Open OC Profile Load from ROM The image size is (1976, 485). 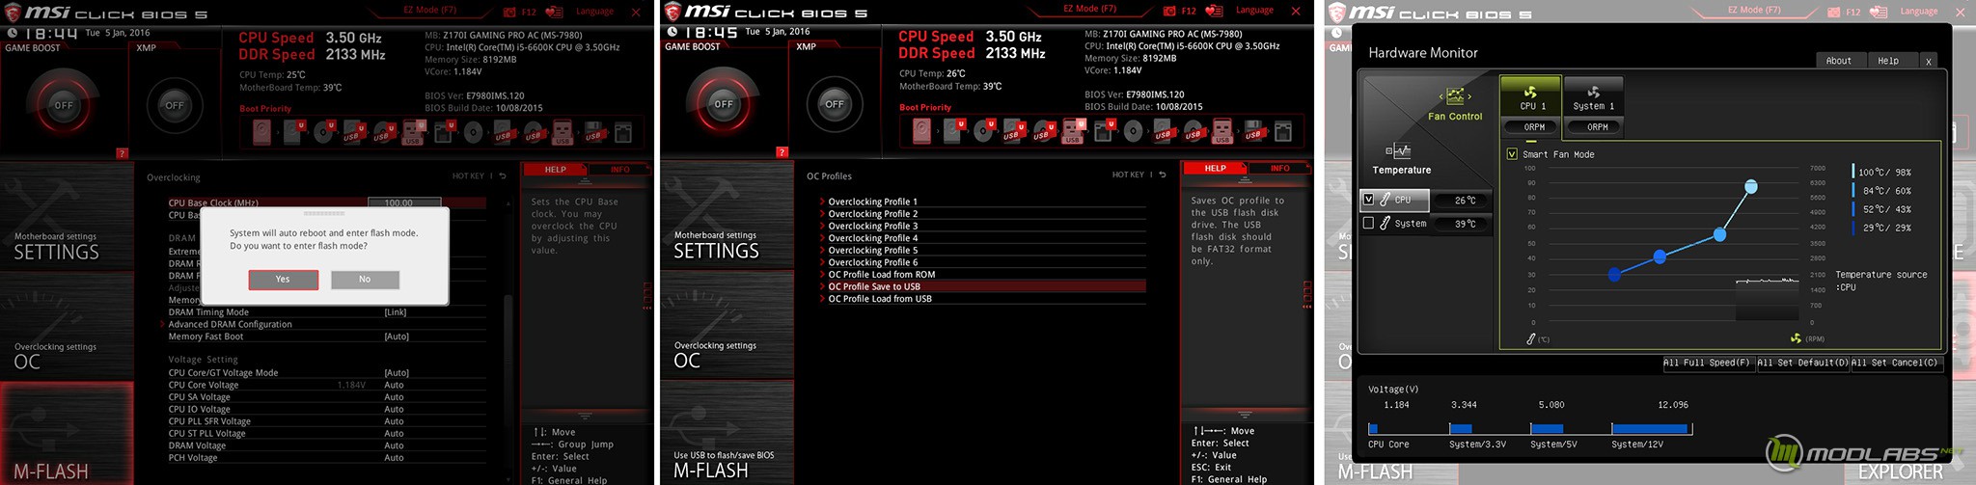[982, 274]
